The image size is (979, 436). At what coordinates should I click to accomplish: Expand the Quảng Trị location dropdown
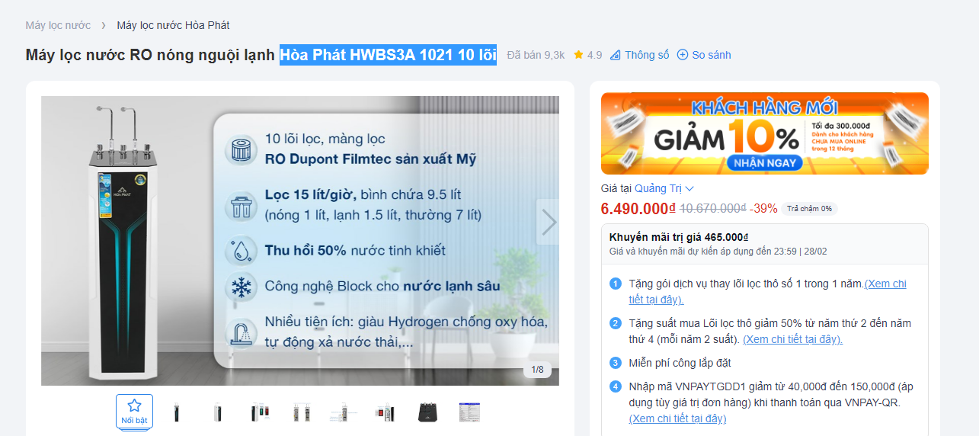[664, 188]
